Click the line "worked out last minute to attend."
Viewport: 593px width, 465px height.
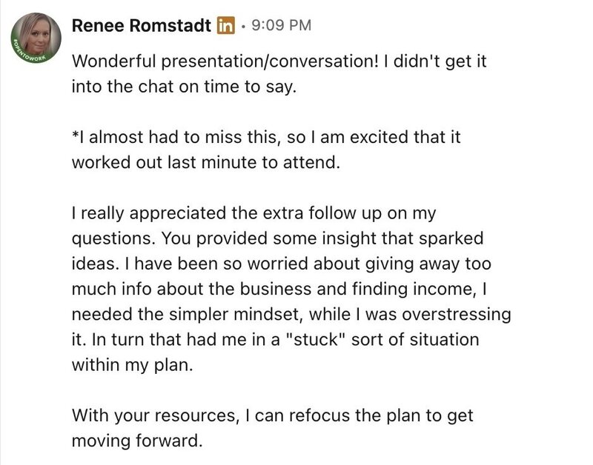click(x=206, y=162)
